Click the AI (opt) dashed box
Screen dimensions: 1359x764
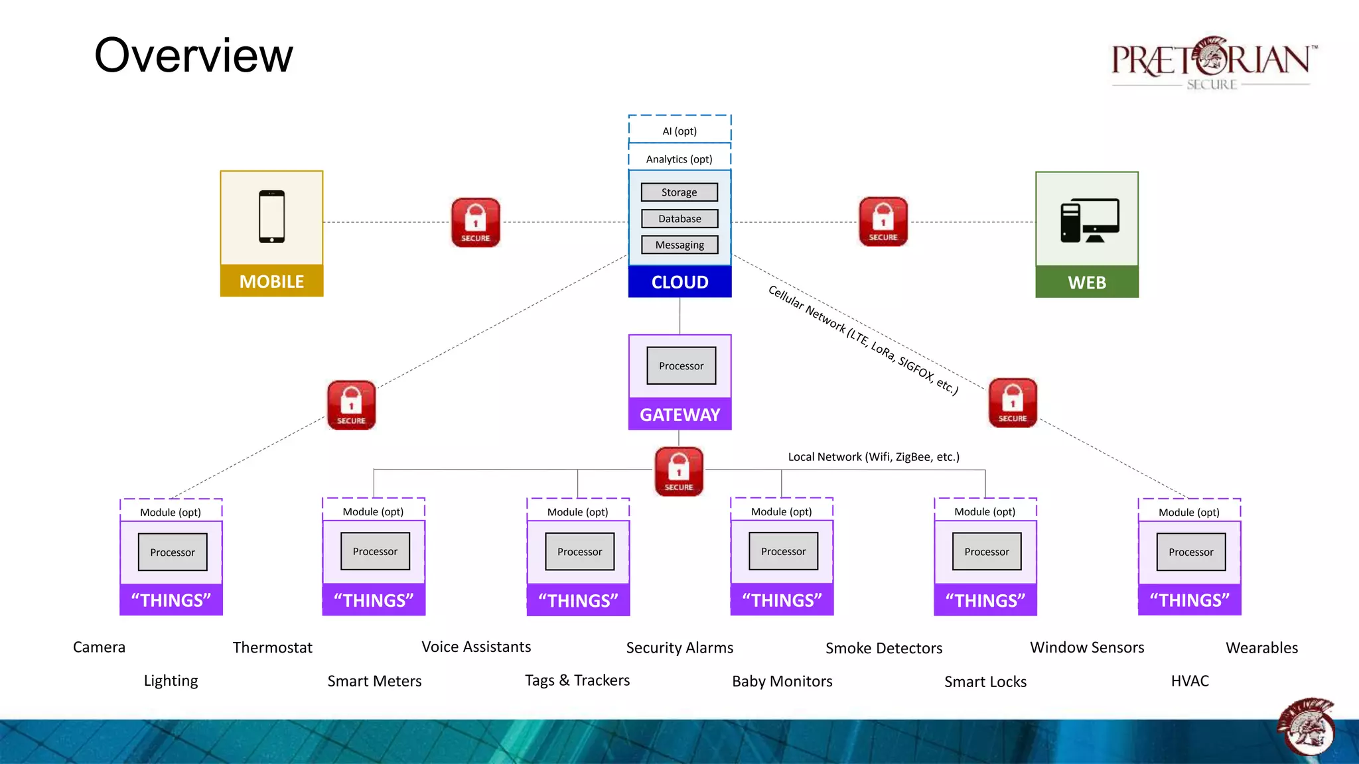679,131
